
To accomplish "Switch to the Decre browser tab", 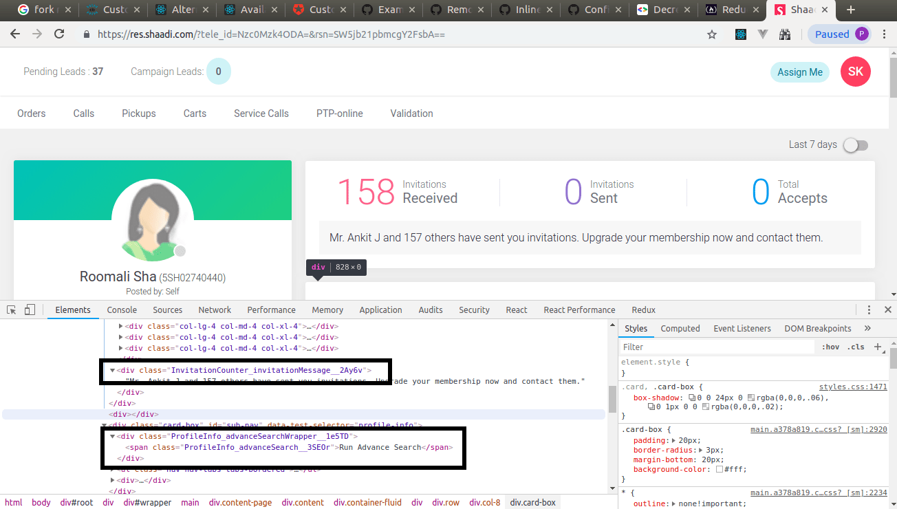I will point(663,10).
